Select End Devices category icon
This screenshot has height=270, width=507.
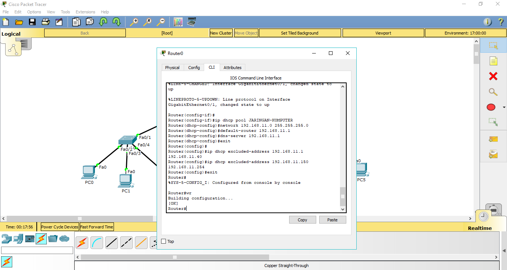pyautogui.click(x=18, y=238)
